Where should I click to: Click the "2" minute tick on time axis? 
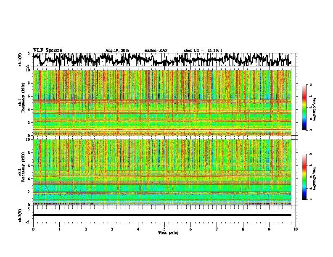point(86,229)
